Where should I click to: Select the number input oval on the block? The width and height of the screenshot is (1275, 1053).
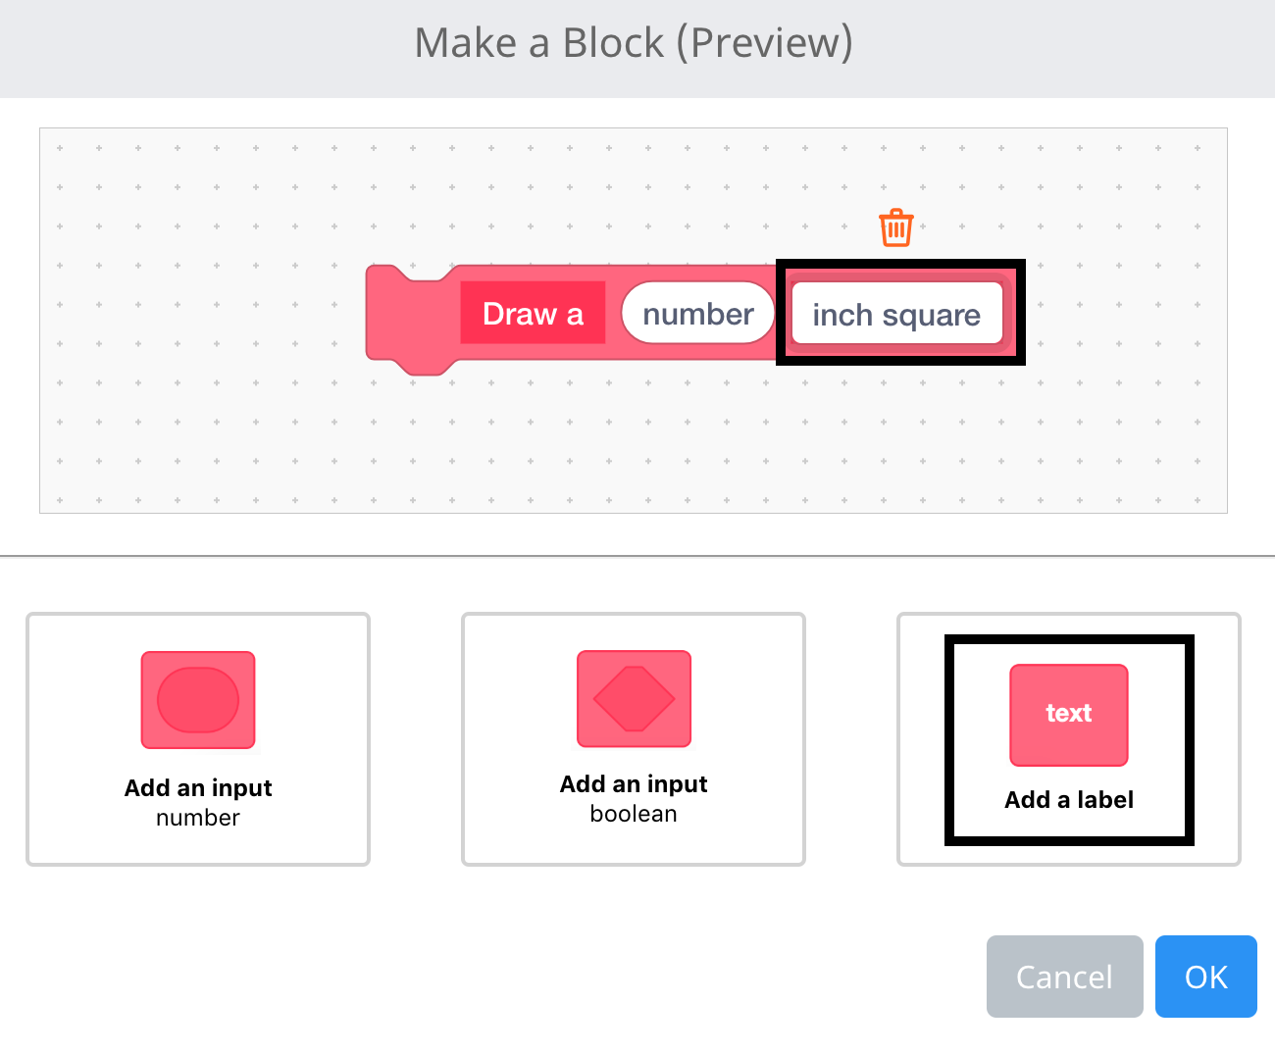coord(697,313)
